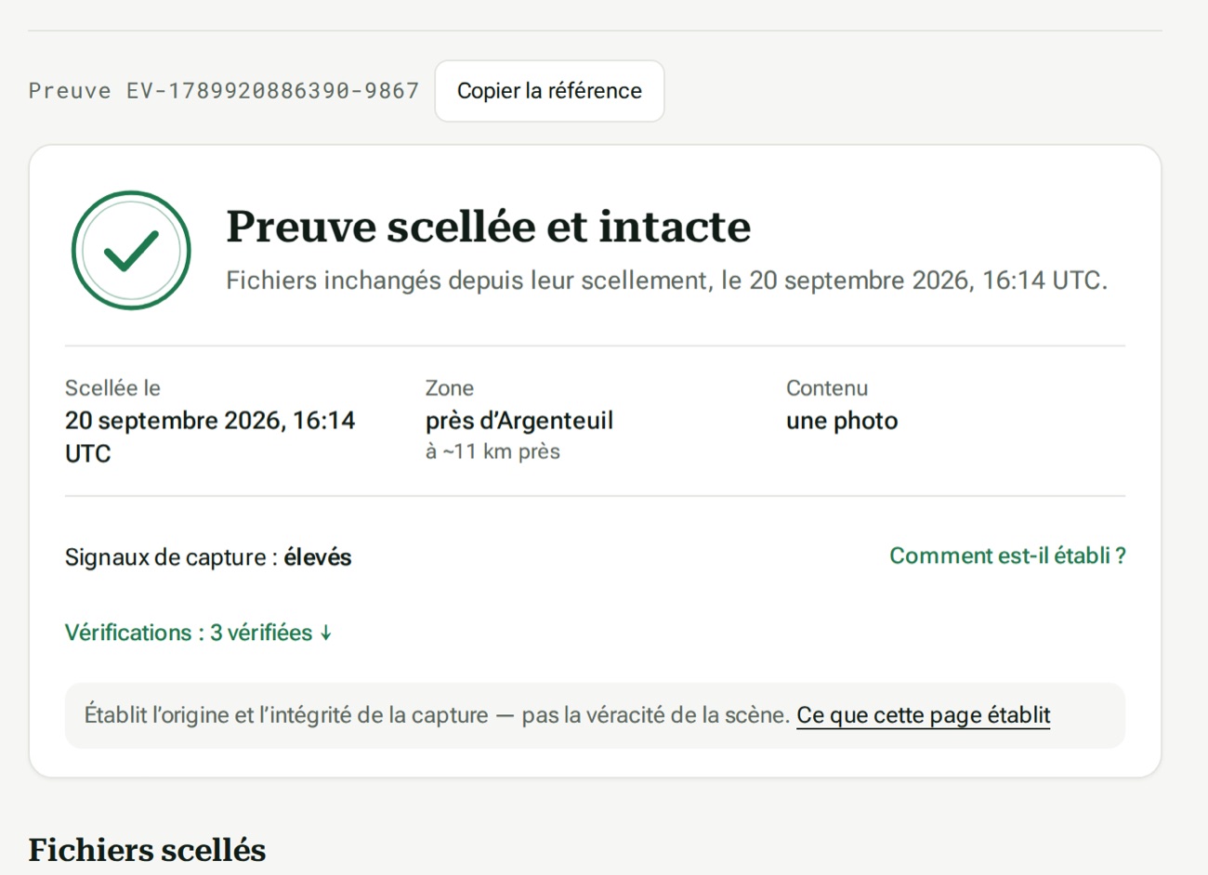Screen dimensions: 1208x875
Task: Click the près d'Argenteuil zone value
Action: 519,421
